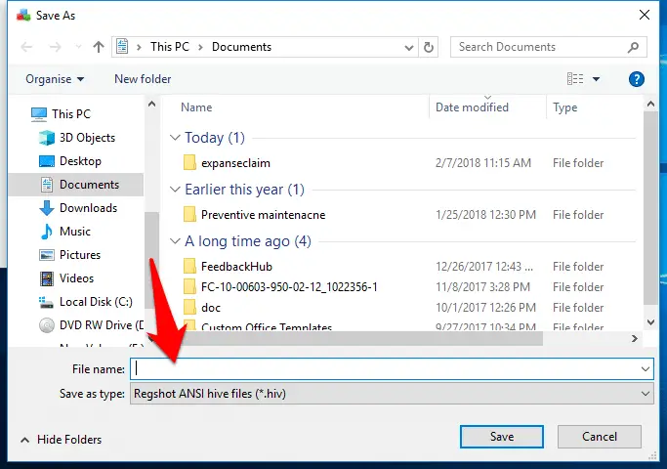Click the Save button

point(502,437)
